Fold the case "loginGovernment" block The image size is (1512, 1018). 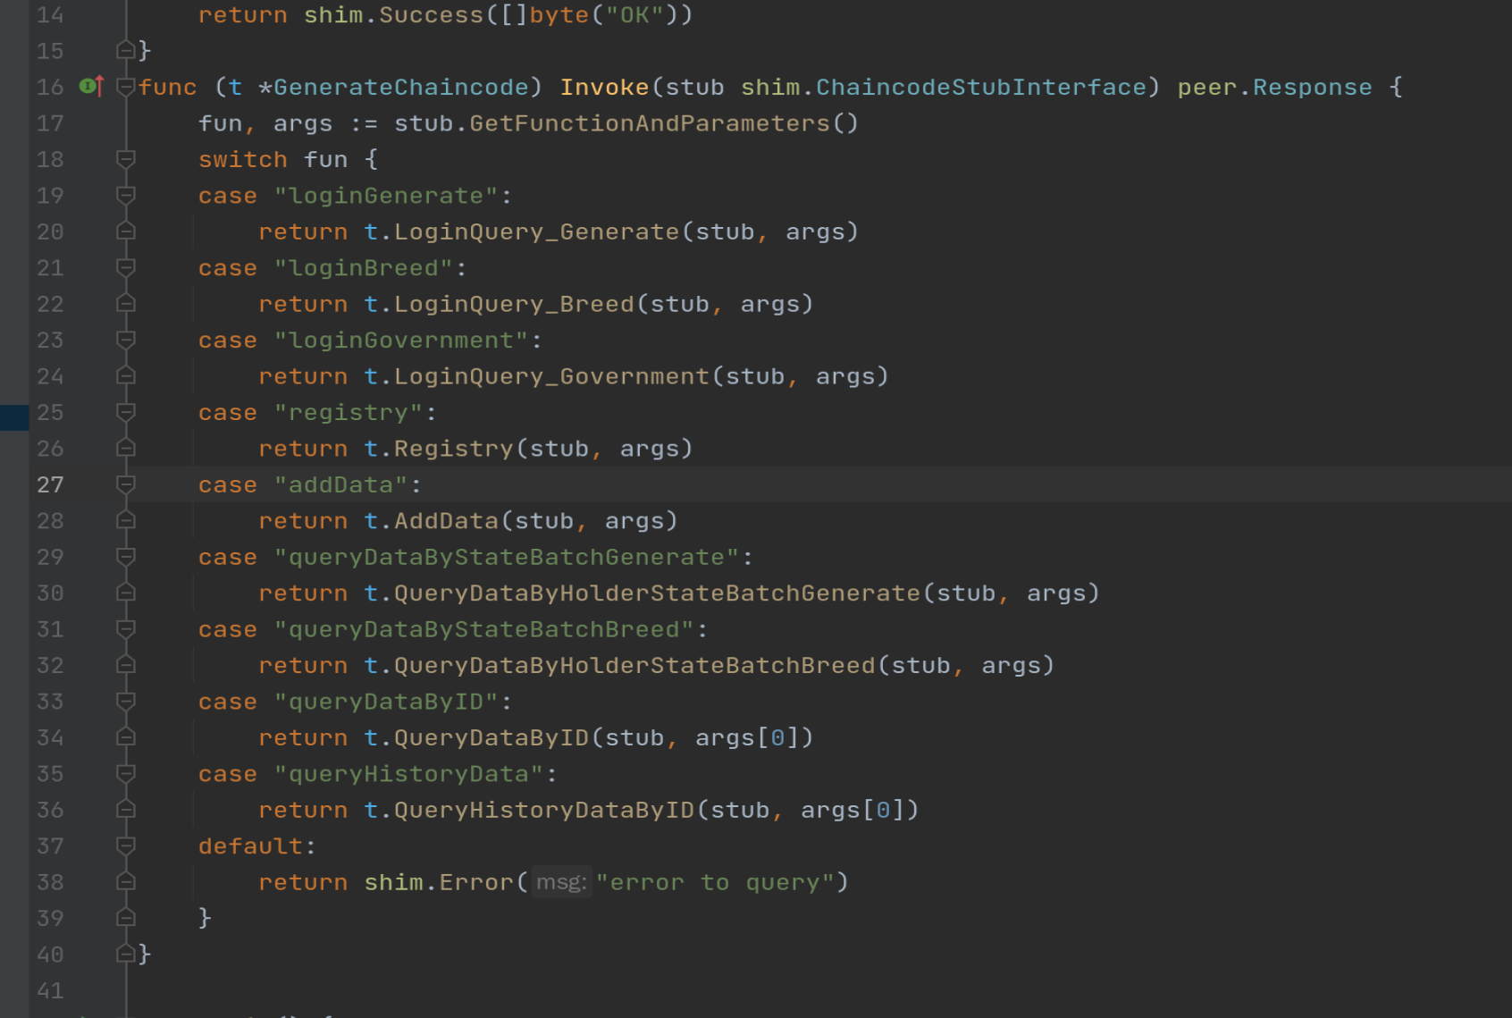pos(126,341)
